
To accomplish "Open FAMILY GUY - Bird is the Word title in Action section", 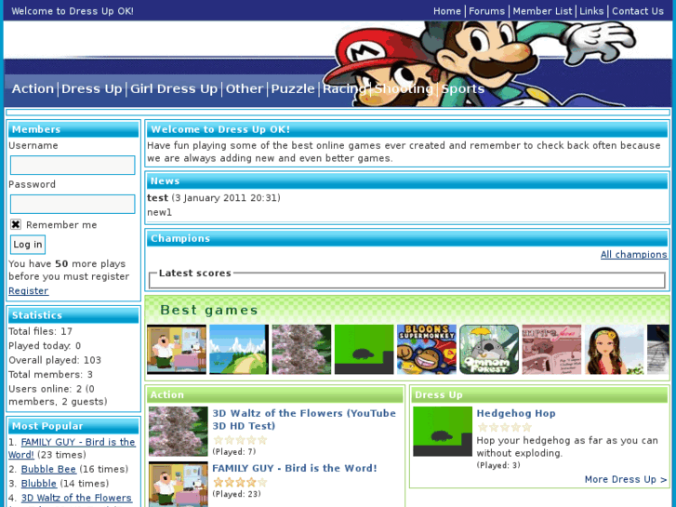I will point(295,468).
